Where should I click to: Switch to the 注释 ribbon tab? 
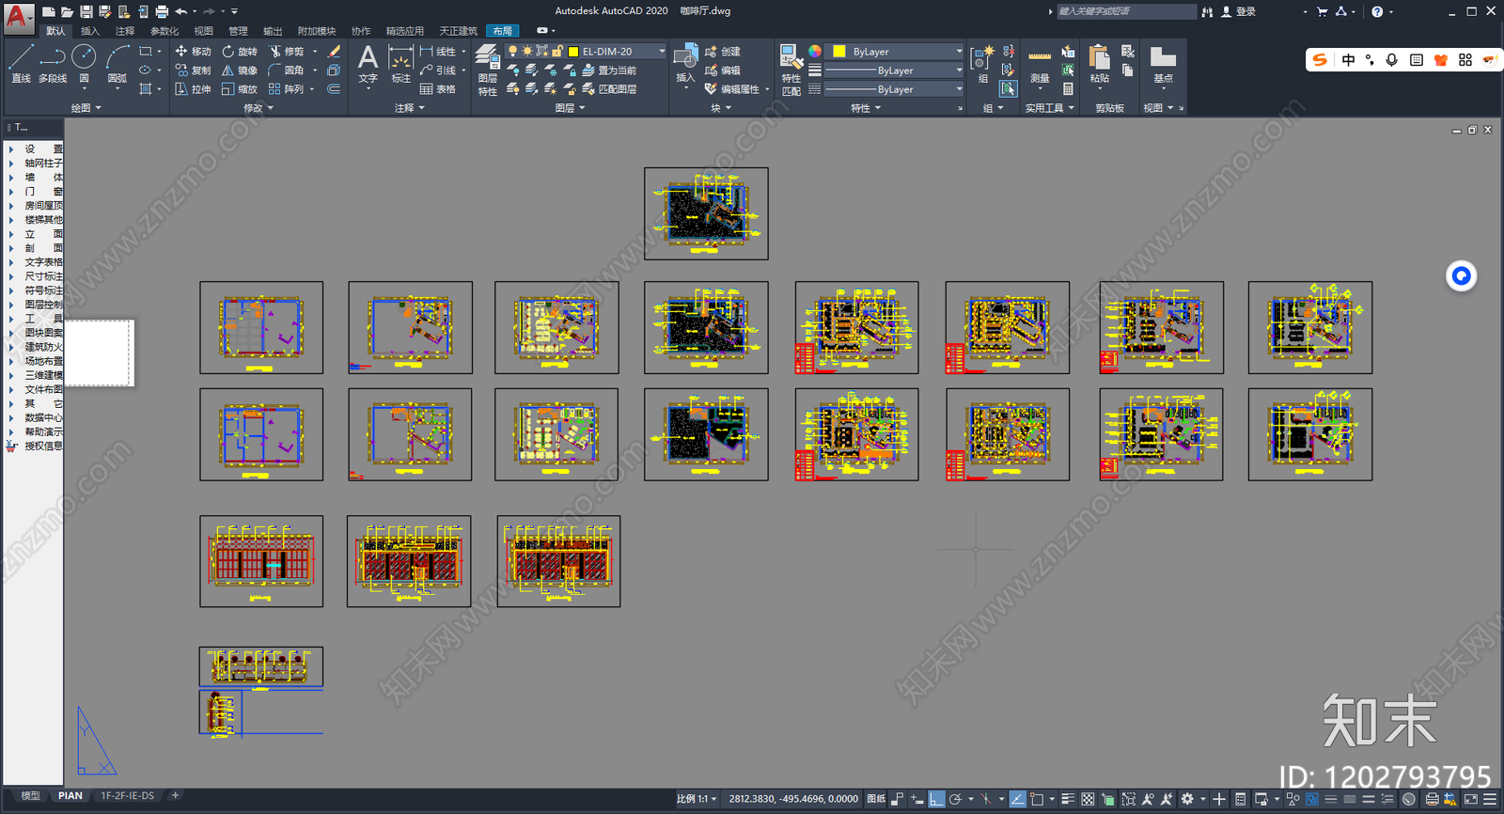tap(125, 31)
